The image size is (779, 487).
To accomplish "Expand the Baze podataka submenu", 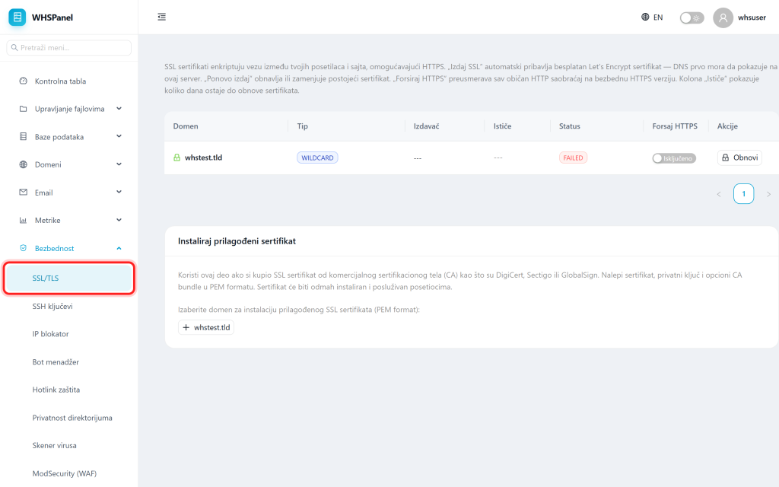I will click(x=119, y=136).
